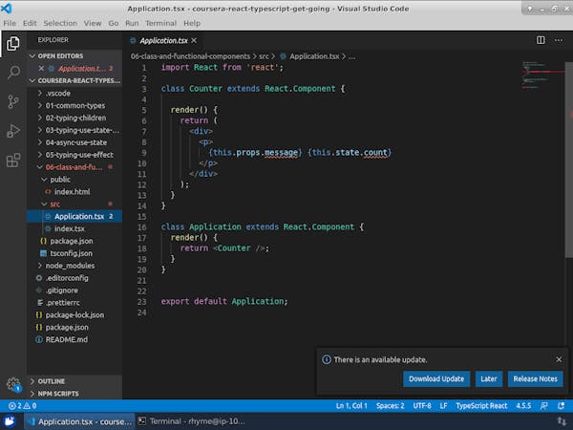Click the editor minimap code overview
The height and width of the screenshot is (430, 573).
coord(542,75)
